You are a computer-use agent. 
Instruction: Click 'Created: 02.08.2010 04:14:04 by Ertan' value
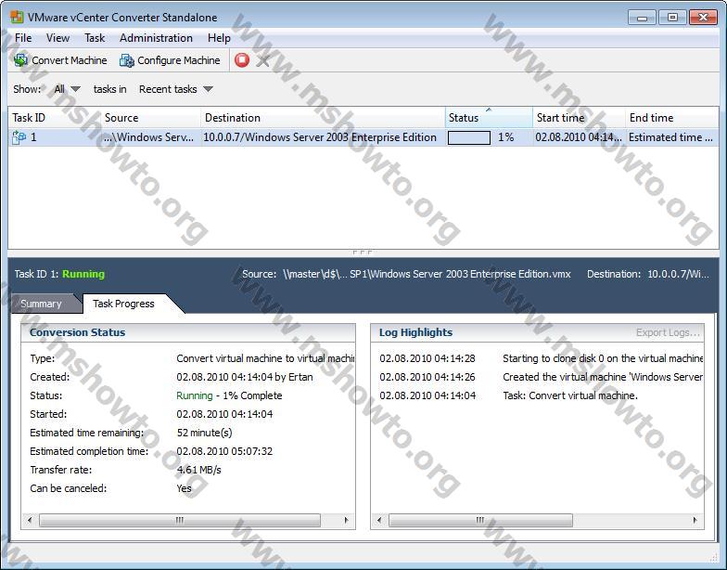coord(245,377)
